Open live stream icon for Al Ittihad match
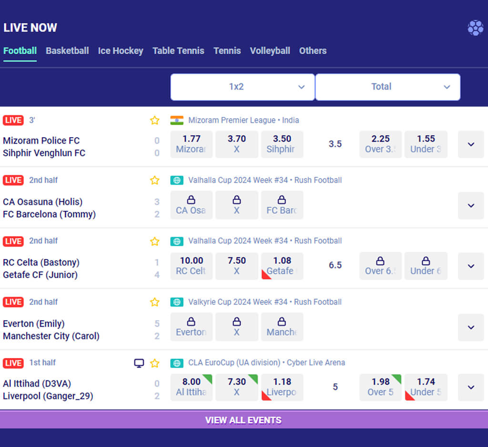 pos(139,363)
